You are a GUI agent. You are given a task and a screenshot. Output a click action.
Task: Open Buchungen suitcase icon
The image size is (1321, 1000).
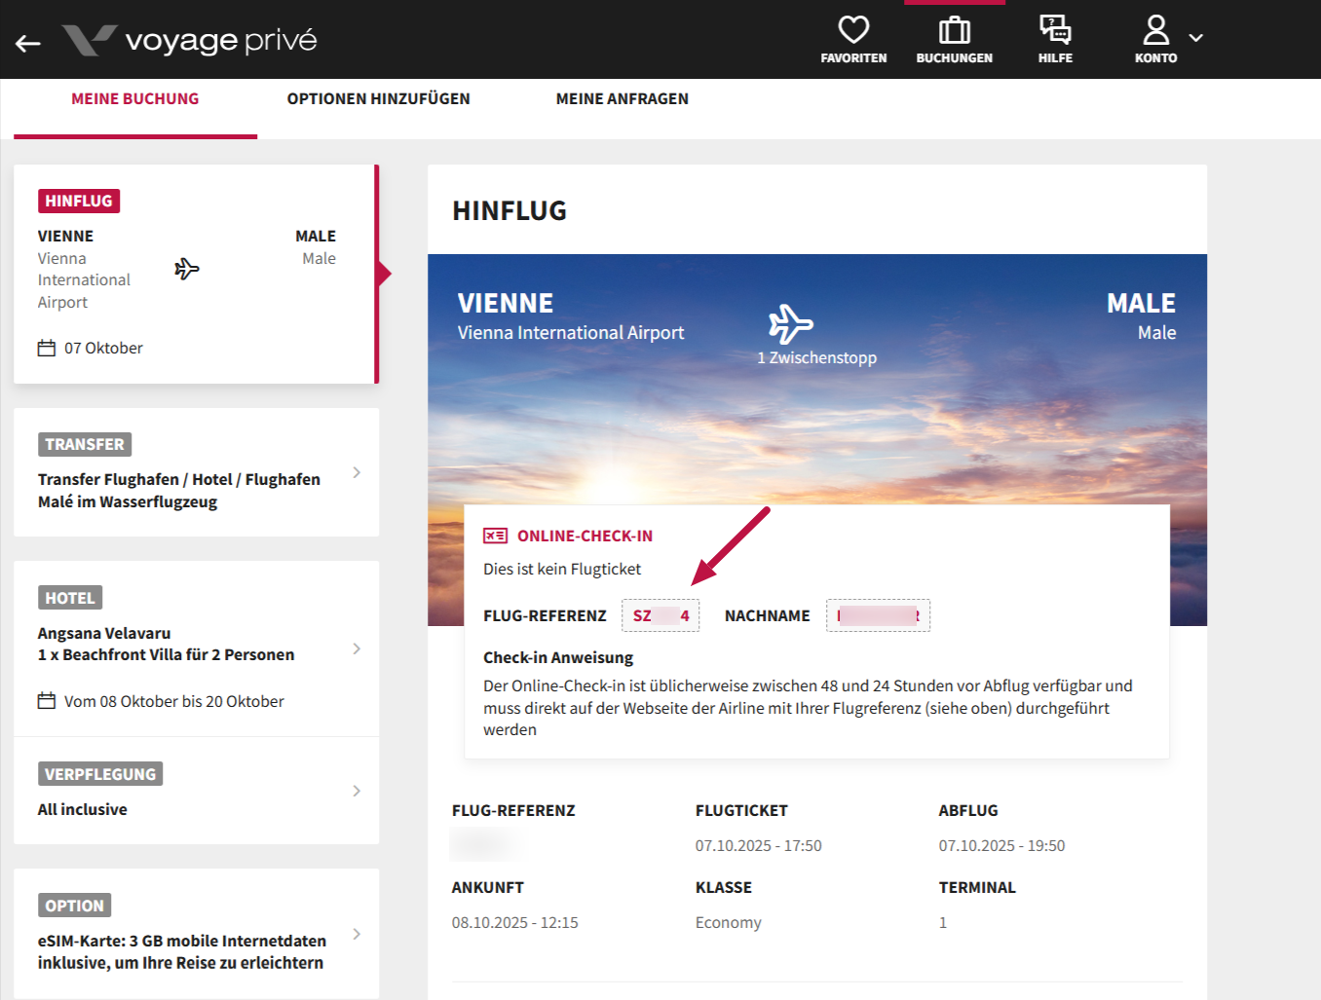pyautogui.click(x=954, y=30)
